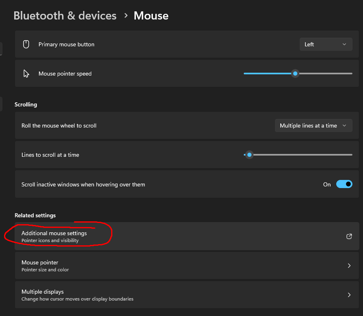This screenshot has height=316, width=363.
Task: Click the Mouse page title in breadcrumb
Action: (x=151, y=15)
